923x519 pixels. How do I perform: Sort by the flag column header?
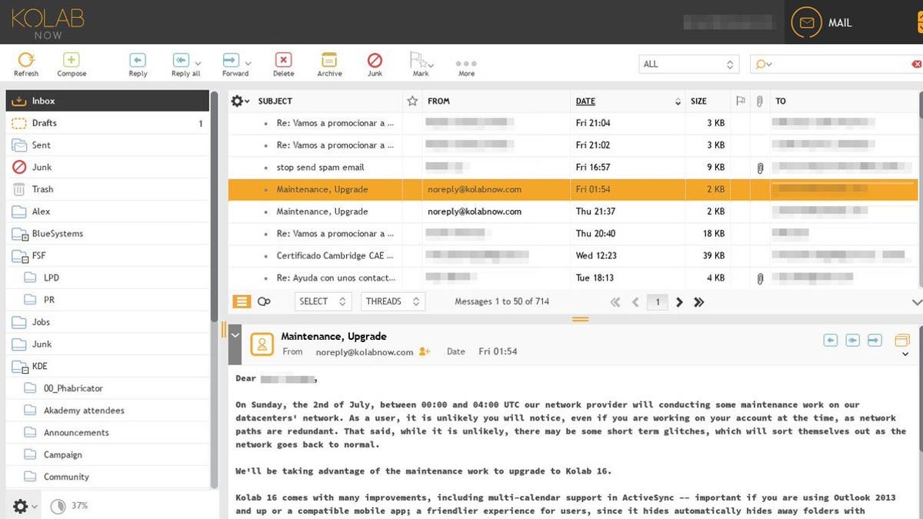[740, 101]
